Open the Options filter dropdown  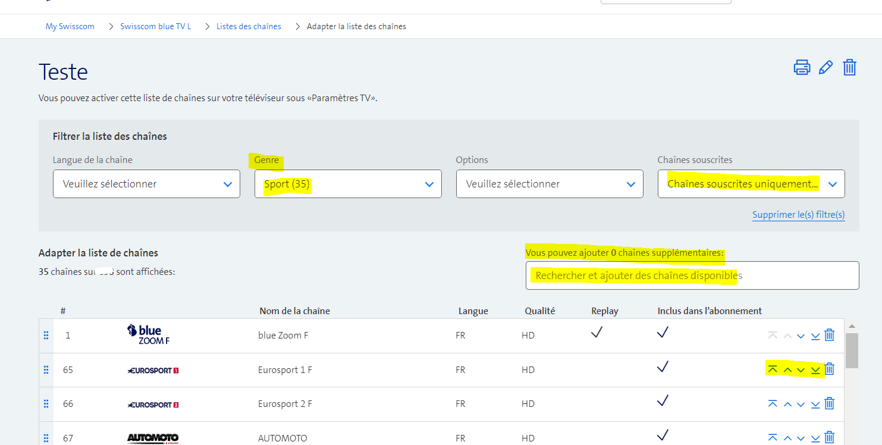click(550, 184)
